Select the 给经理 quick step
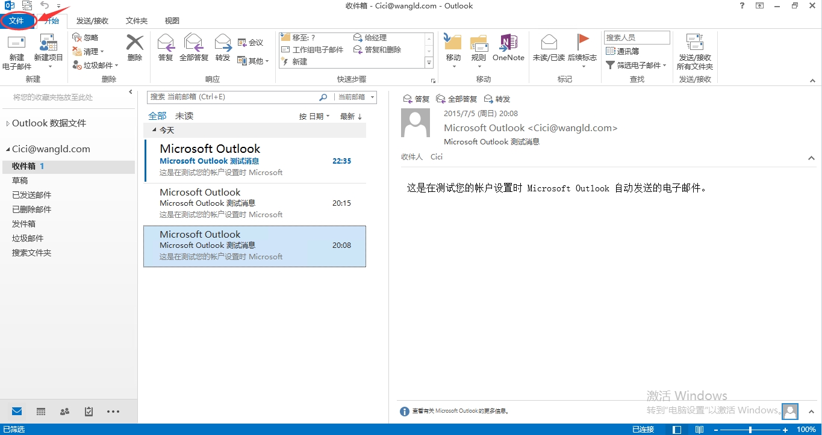Image resolution: width=822 pixels, height=435 pixels. (370, 37)
